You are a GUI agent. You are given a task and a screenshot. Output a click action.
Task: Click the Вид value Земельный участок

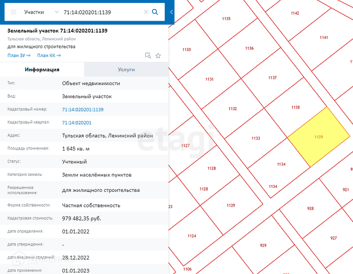coord(87,96)
